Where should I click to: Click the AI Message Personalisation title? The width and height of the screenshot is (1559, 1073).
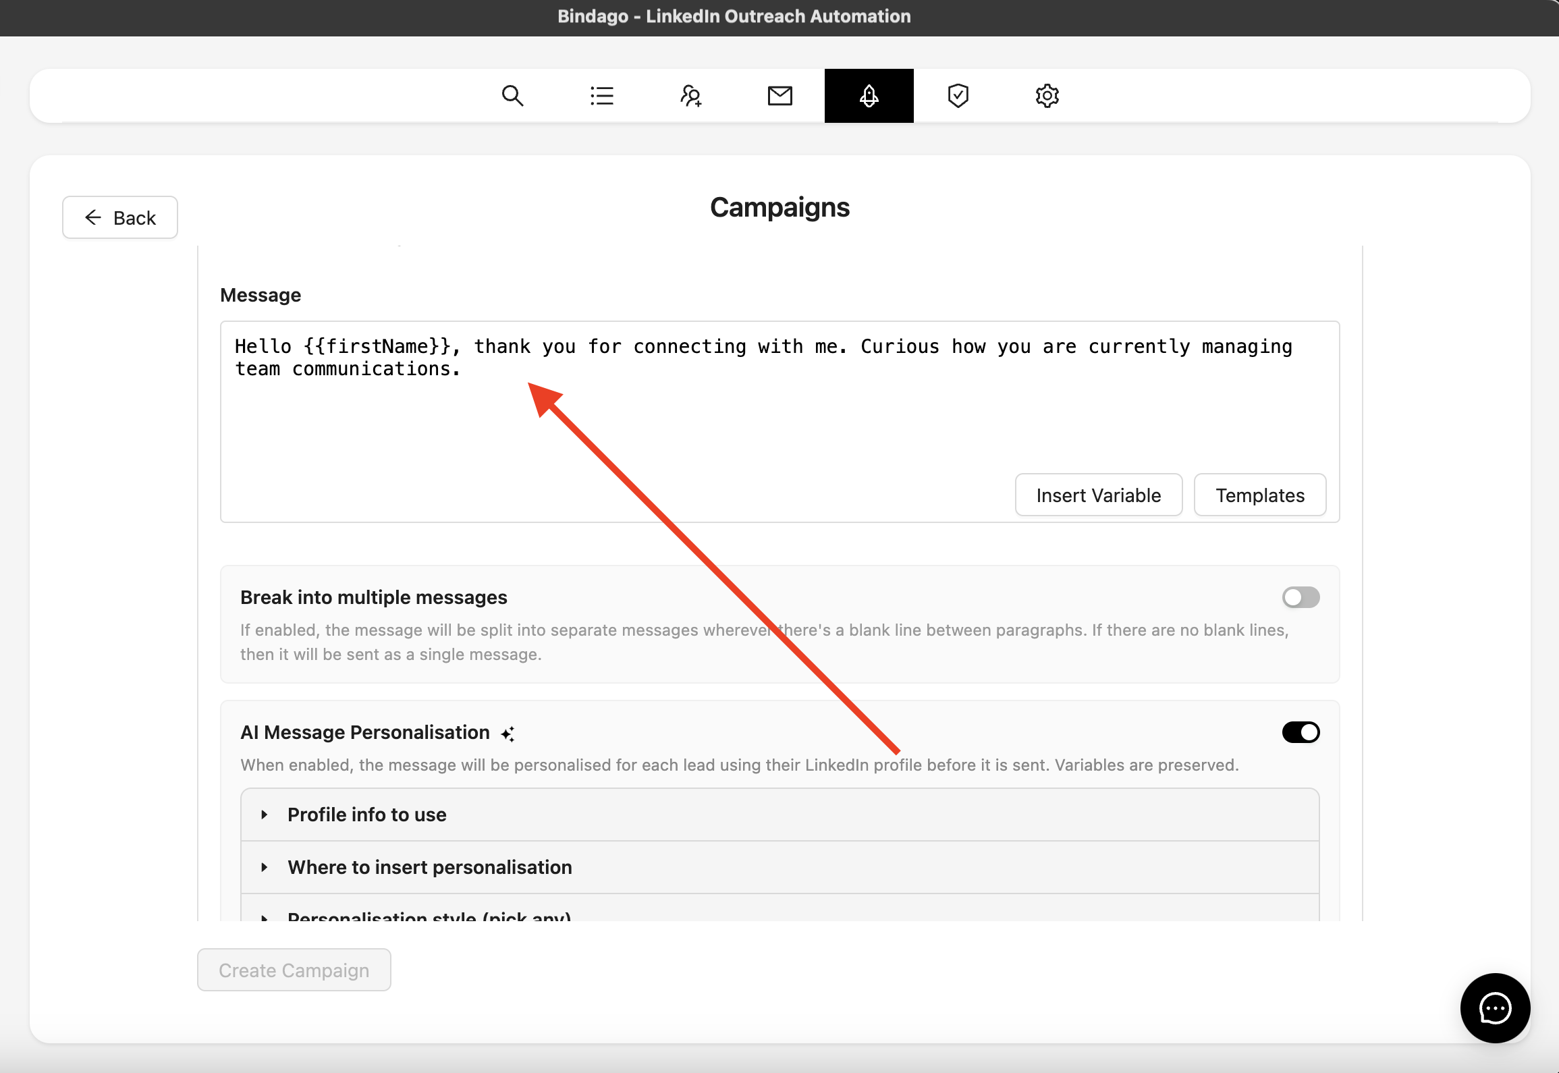[x=365, y=732]
